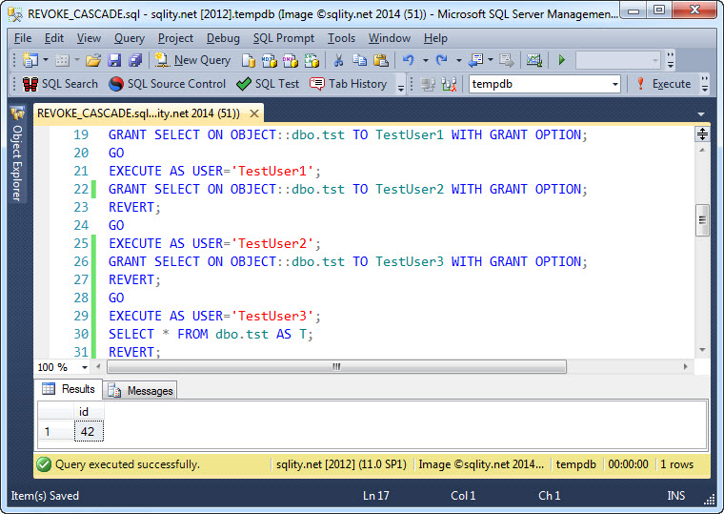Image resolution: width=724 pixels, height=514 pixels.
Task: Click the Activity Monitor icon
Action: [534, 60]
